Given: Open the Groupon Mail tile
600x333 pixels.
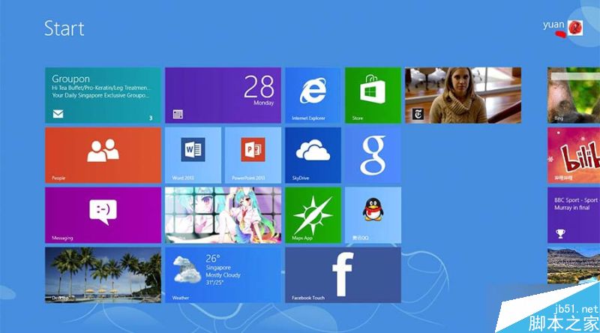Looking at the screenshot, I should pyautogui.click(x=103, y=95).
